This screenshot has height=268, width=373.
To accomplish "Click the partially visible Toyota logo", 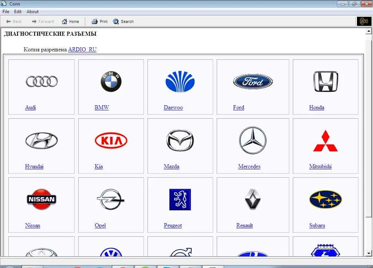I will 42,252.
